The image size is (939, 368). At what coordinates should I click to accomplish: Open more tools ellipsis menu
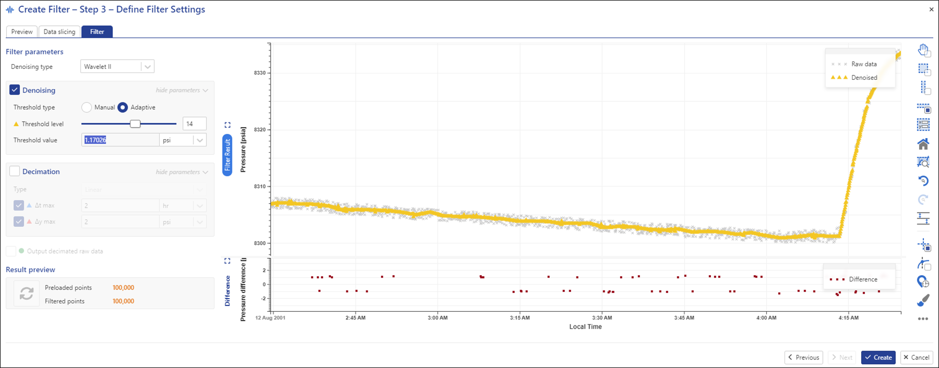pyautogui.click(x=923, y=319)
